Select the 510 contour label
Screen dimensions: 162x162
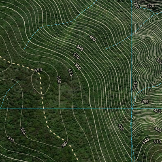click(157, 142)
